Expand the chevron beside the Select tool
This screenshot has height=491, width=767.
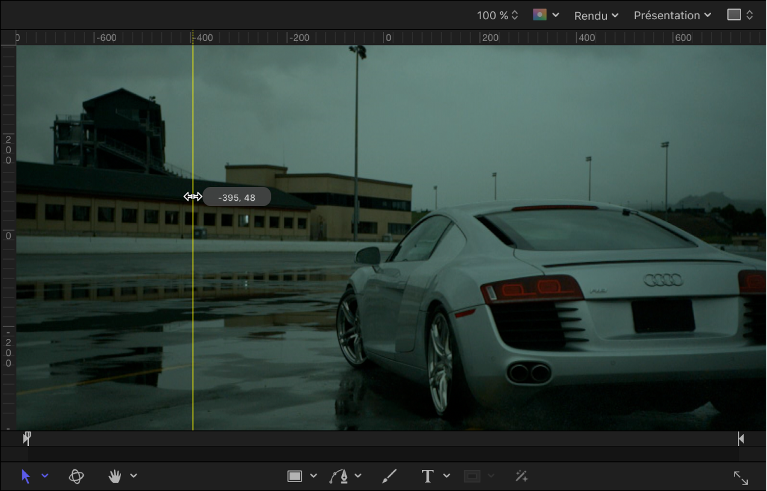(x=45, y=476)
